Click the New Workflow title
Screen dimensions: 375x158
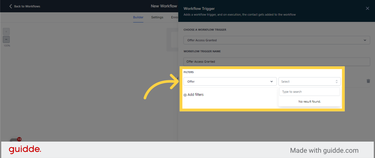tap(164, 6)
